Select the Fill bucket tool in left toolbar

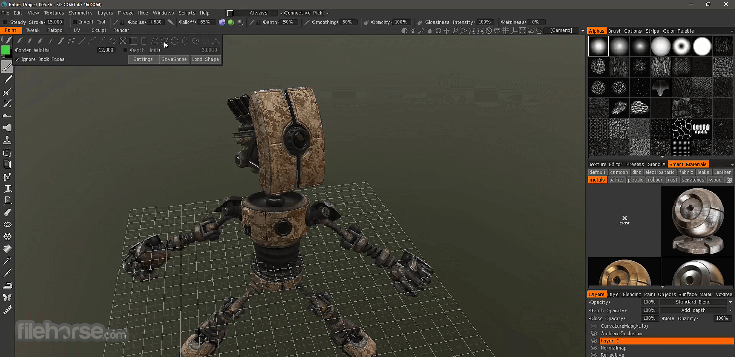[x=8, y=249]
